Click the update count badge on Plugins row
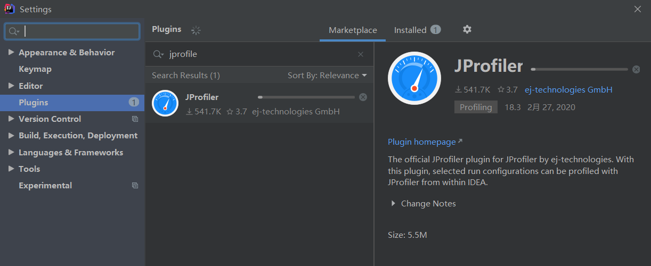The image size is (651, 266). coord(134,102)
